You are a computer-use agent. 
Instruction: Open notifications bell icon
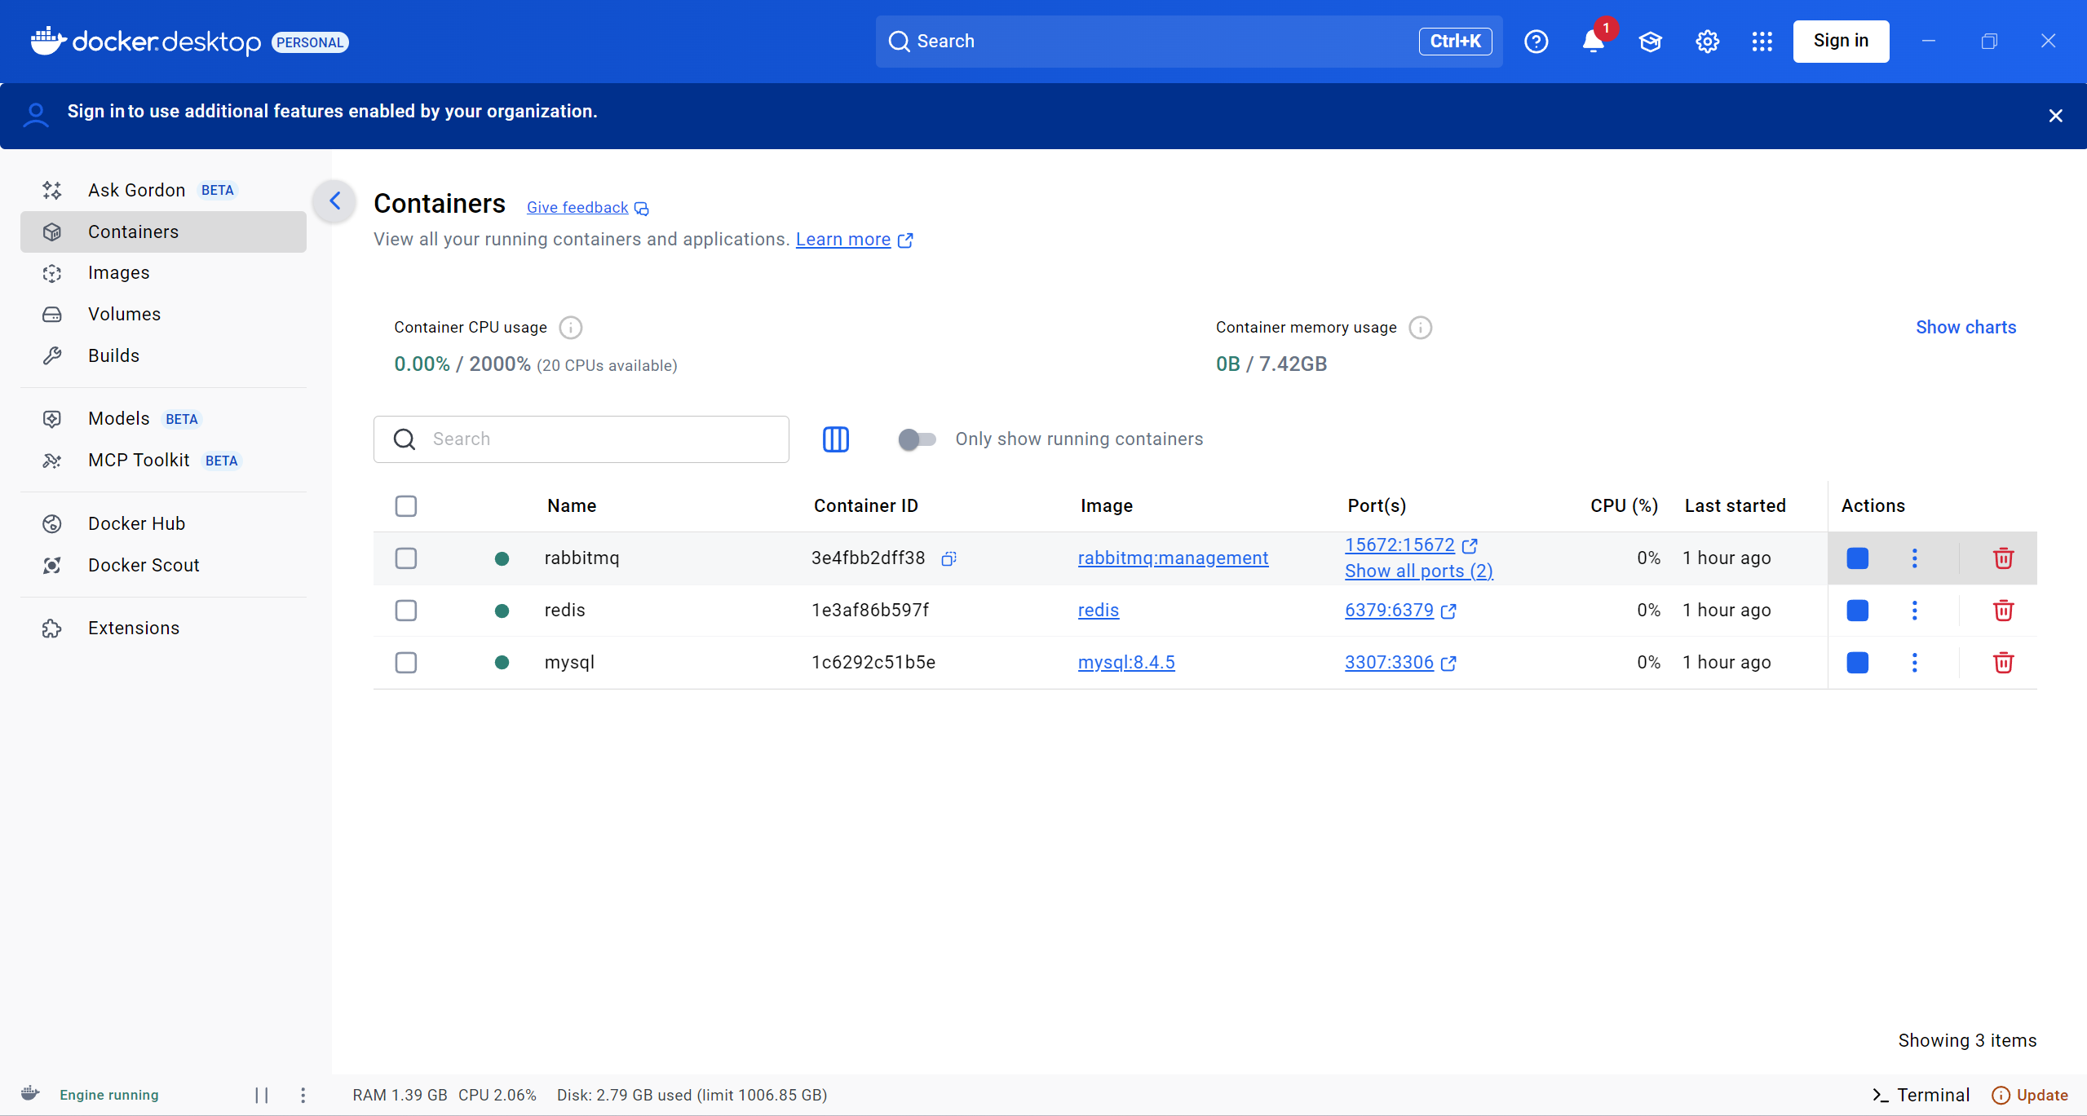[x=1593, y=42]
